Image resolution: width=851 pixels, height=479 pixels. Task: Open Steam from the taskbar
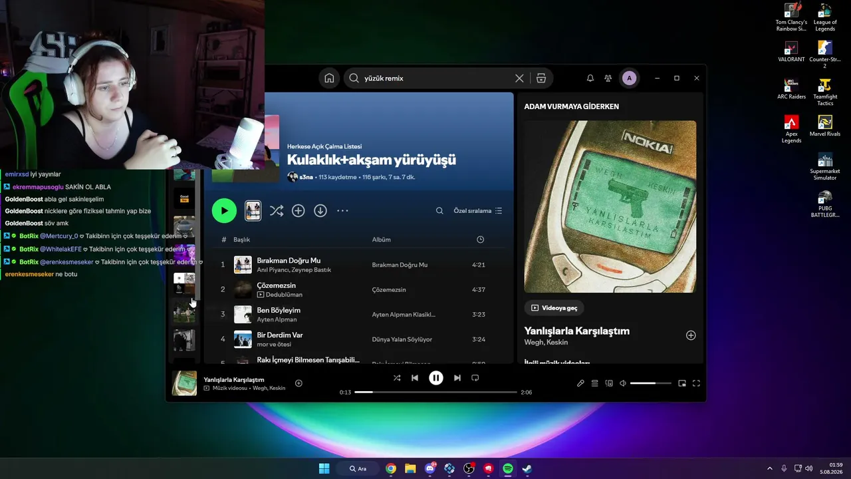point(527,468)
